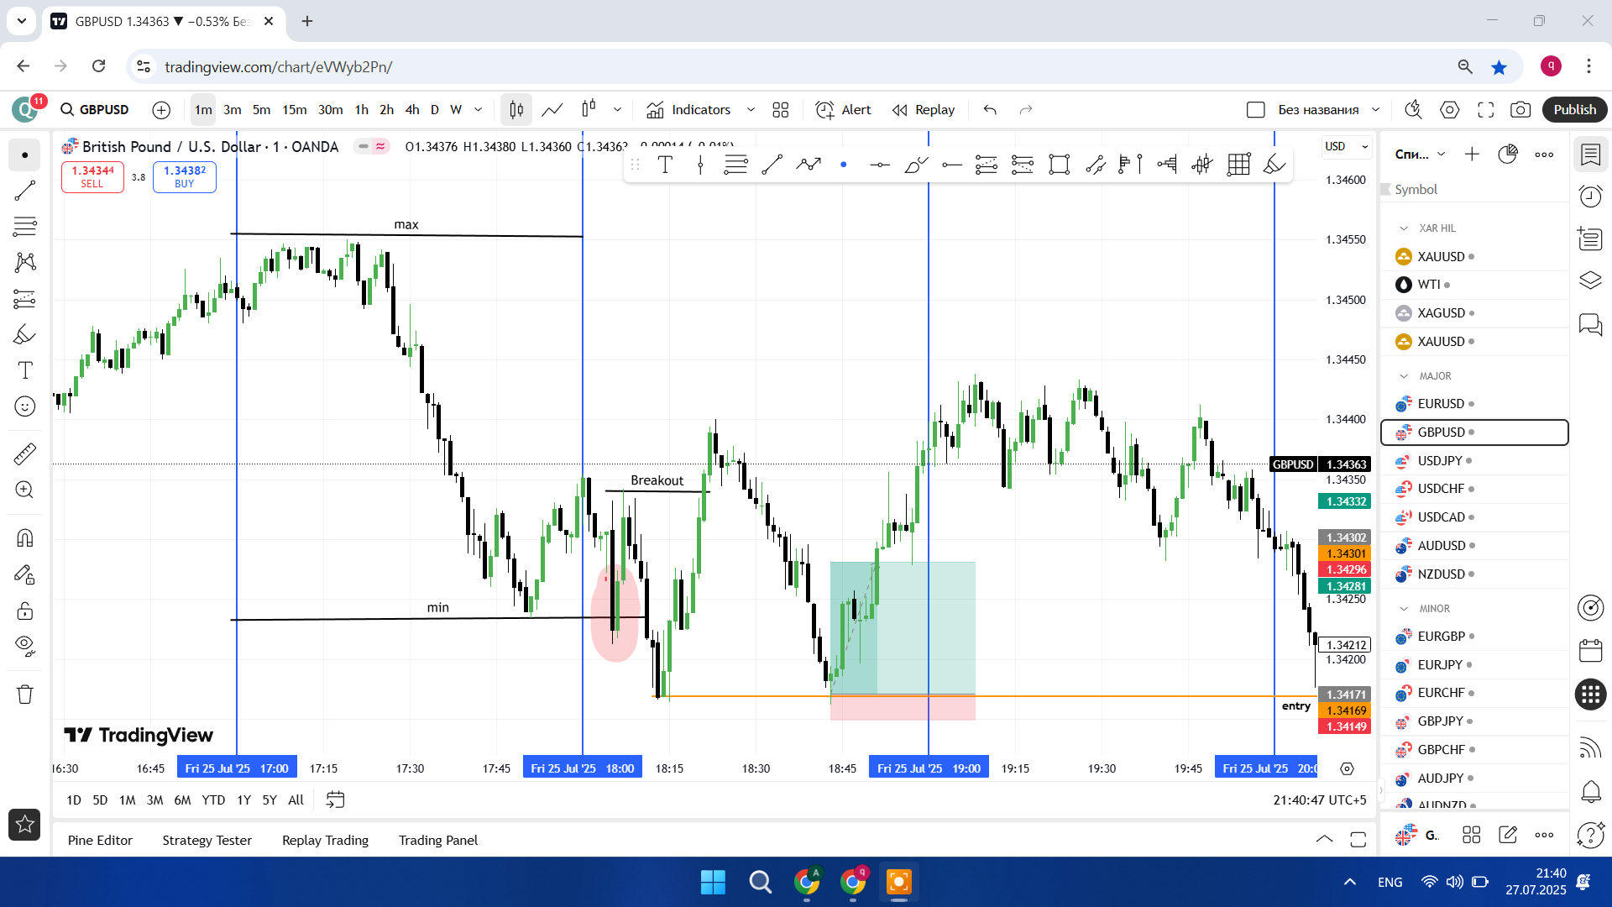This screenshot has height=907, width=1612.
Task: Select the blue color dot in drawing toolbar
Action: [843, 165]
